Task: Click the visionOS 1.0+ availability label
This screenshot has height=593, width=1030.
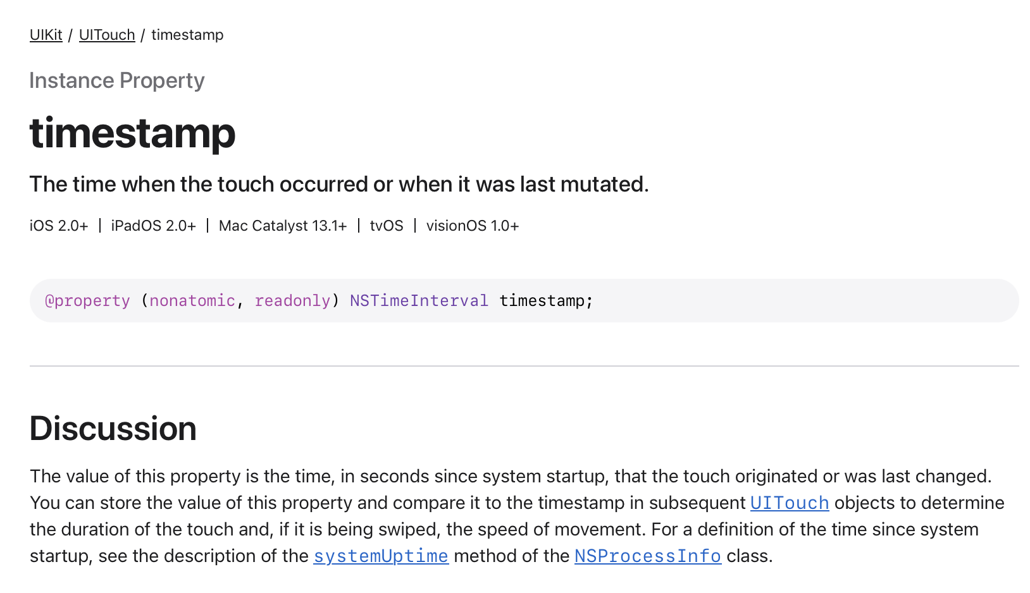Action: pyautogui.click(x=473, y=226)
